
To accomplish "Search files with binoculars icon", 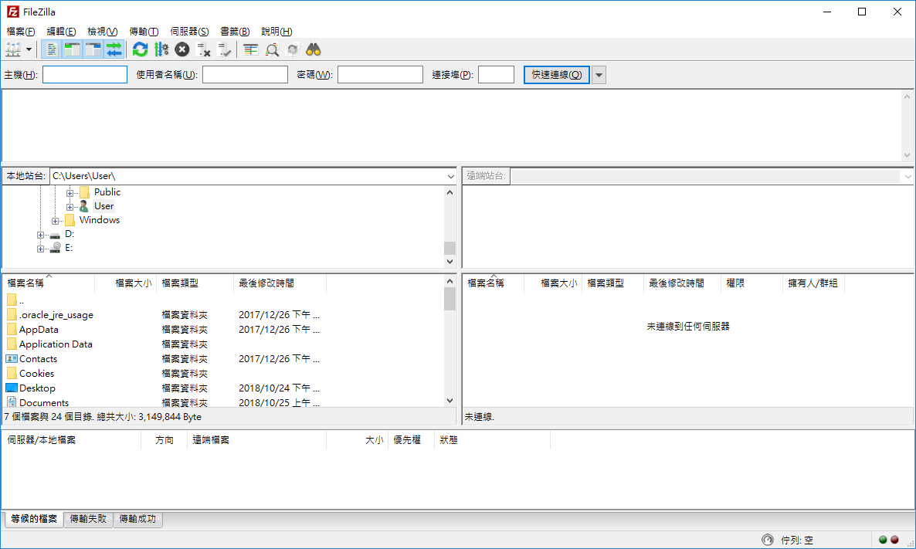I will click(x=314, y=49).
